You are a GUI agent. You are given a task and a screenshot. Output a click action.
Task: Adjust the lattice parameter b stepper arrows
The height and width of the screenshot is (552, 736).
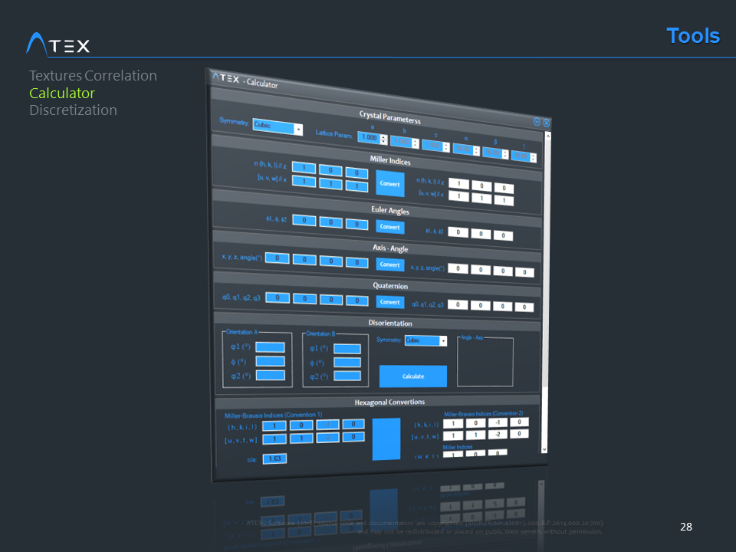point(416,143)
